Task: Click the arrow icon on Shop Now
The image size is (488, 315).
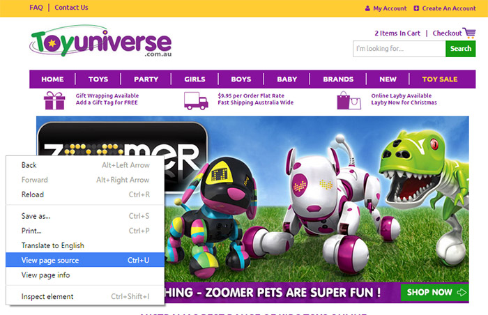Action: 462,292
